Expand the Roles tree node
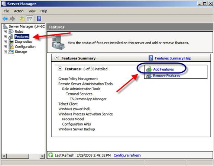 [x=5, y=32]
